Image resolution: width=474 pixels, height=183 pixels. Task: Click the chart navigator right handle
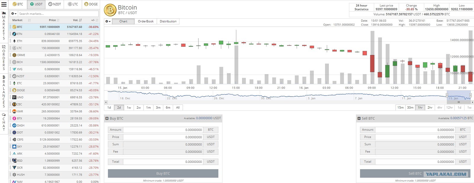tap(470, 95)
